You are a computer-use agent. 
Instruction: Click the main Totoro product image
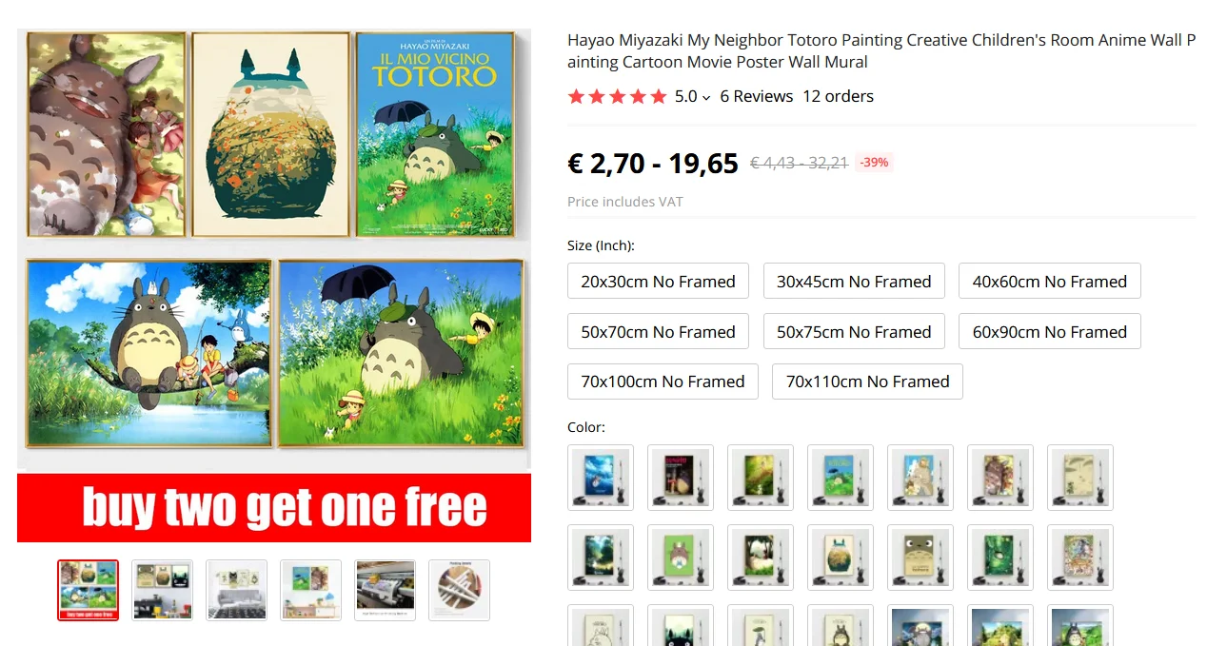tap(274, 285)
